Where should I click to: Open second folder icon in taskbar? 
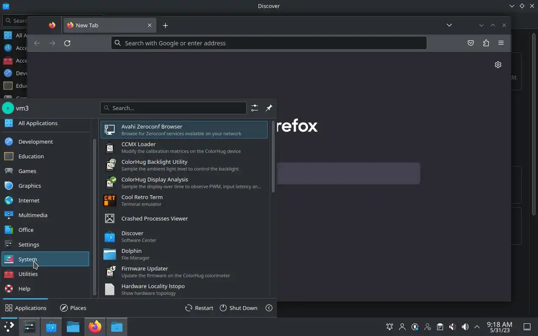(x=117, y=327)
